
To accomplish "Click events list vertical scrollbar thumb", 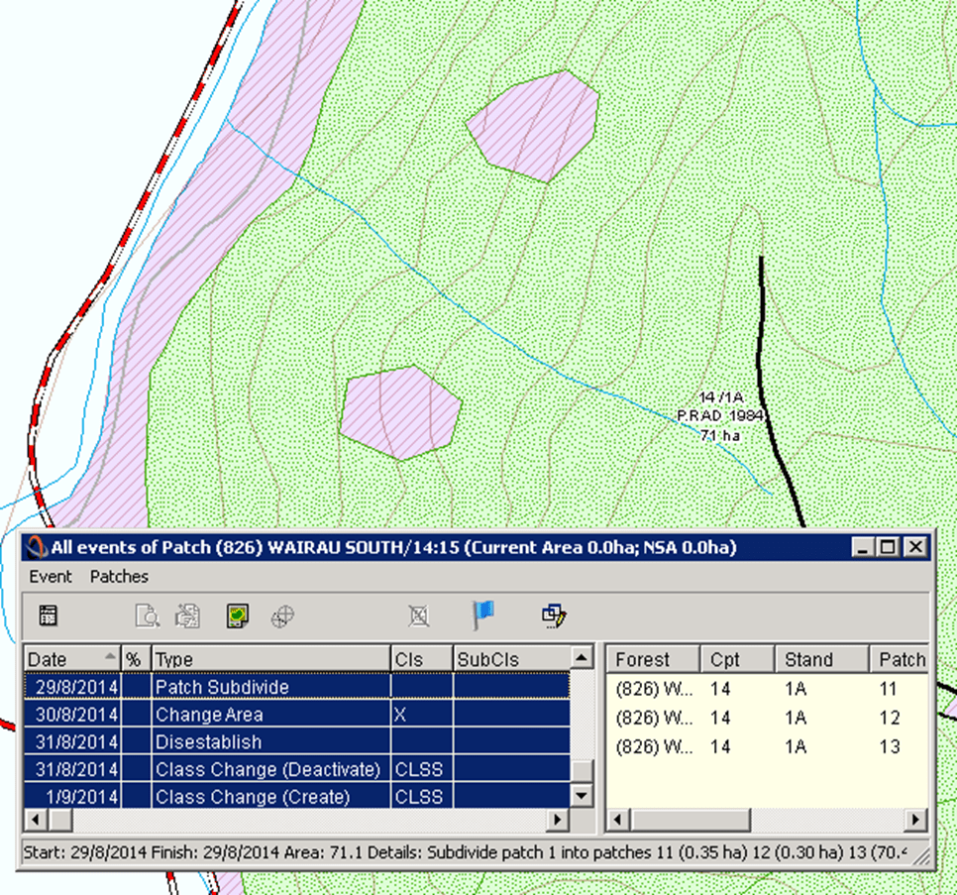I will tap(582, 770).
